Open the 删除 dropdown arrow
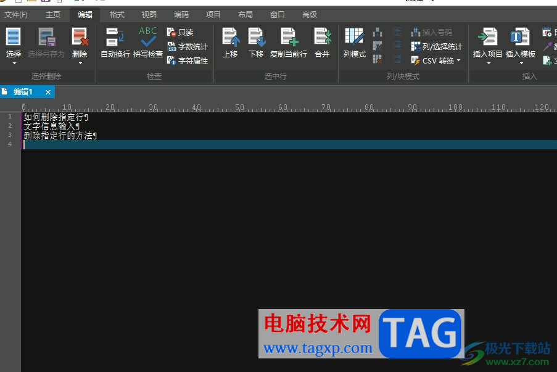The image size is (557, 372). pos(80,64)
